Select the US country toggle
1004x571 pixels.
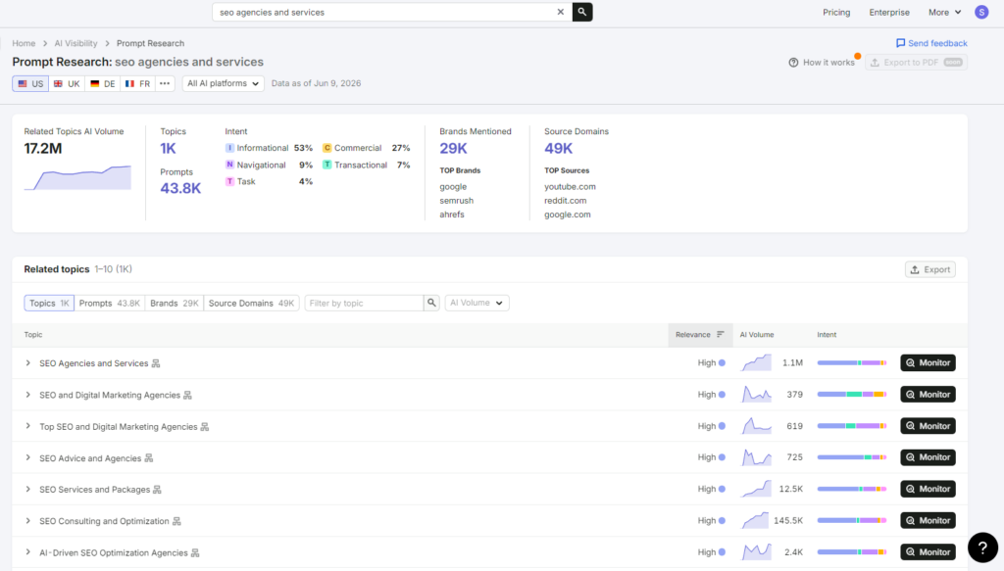coord(30,84)
